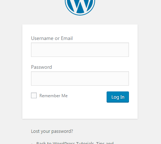This screenshot has width=161, height=144.
Task: Click the blue circular W emblem
Action: coord(80,8)
